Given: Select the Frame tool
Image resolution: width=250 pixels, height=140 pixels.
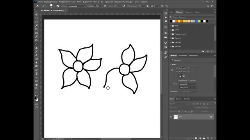Looking at the screenshot, I should click(x=36, y=33).
